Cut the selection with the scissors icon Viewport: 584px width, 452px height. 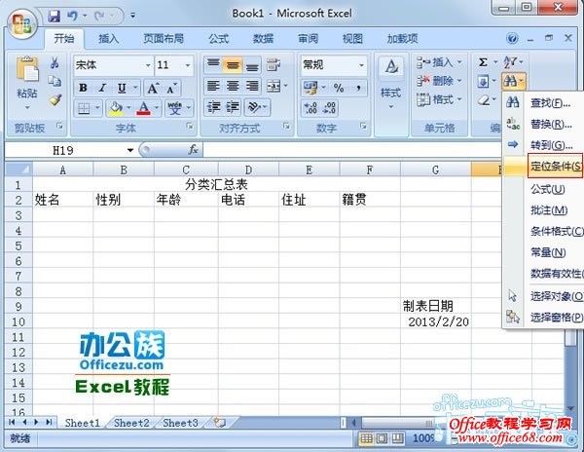[55, 63]
